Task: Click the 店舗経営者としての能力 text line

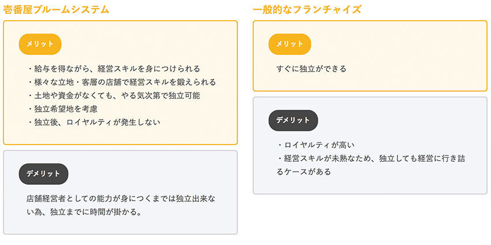Action: (124, 198)
